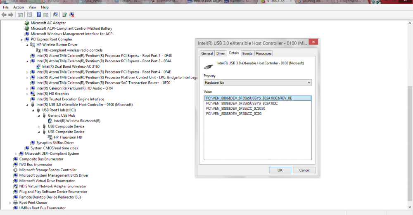Switch to the Driver tab
This screenshot has width=413, height=215.
(221, 53)
